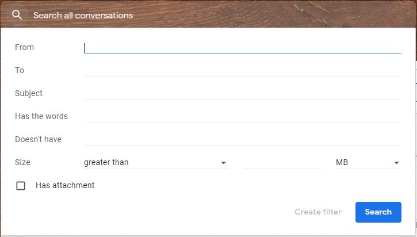417x237 pixels.
Task: Click the Subject field label
Action: coord(29,93)
